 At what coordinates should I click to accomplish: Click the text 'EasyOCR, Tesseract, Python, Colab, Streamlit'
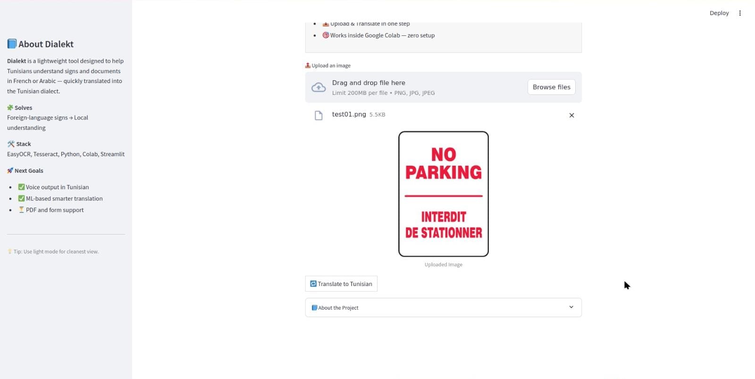coord(66,154)
